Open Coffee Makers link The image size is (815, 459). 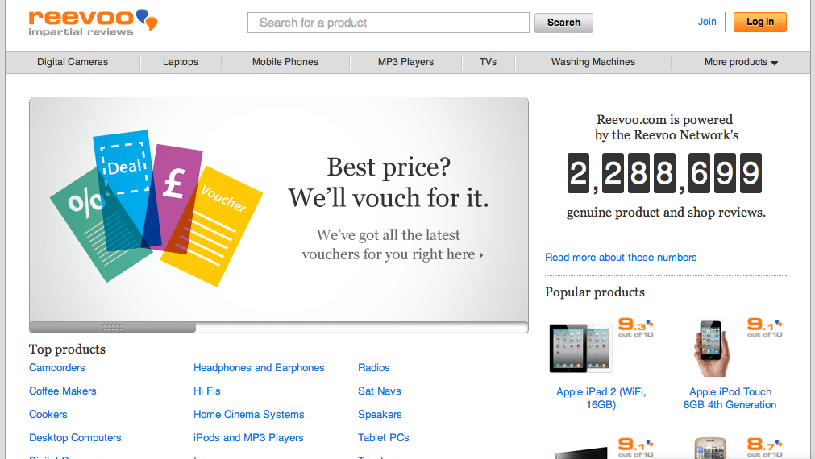[x=62, y=391]
